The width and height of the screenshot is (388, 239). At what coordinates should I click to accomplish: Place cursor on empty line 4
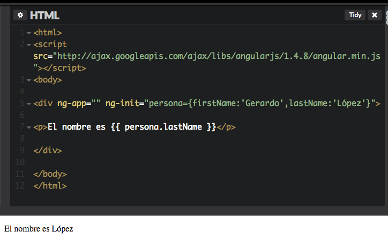pos(198,92)
